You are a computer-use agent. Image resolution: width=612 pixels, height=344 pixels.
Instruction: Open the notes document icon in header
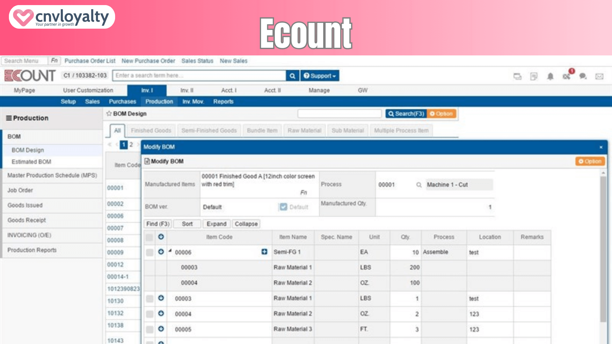coord(534,76)
